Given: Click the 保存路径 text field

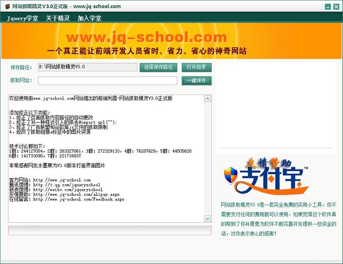Looking at the screenshot, I should click(87, 67).
